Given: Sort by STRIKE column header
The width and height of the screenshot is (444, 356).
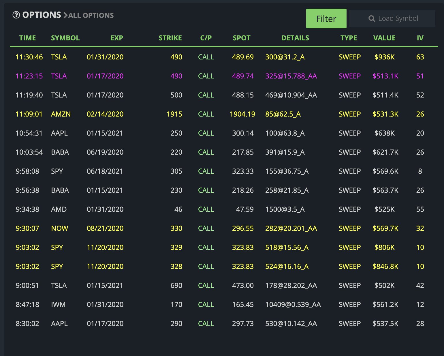Looking at the screenshot, I should (170, 38).
